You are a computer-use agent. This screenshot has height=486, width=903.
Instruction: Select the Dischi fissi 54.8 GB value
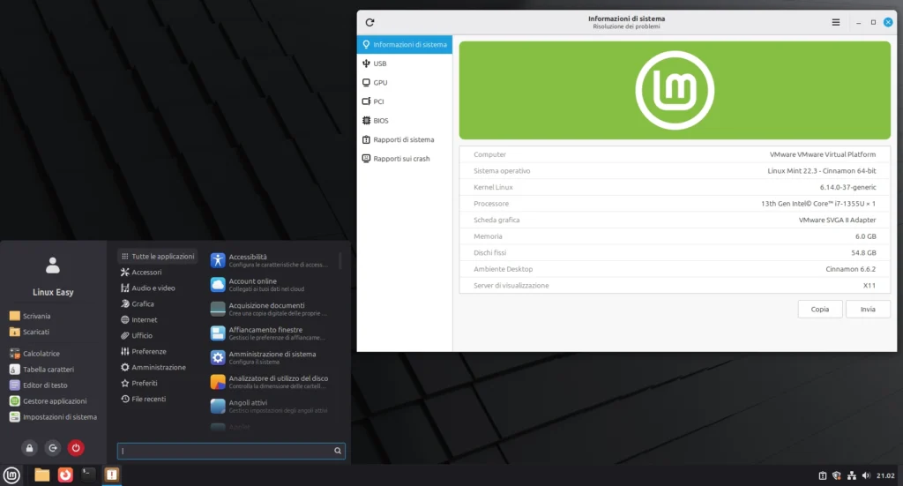point(863,253)
